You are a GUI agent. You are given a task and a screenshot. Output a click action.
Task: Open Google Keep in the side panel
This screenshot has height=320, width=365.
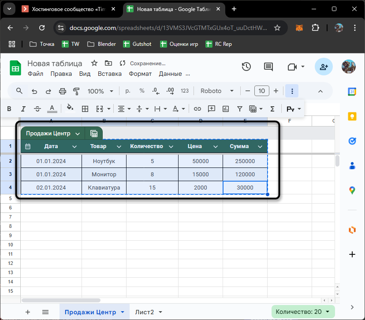coord(352,116)
